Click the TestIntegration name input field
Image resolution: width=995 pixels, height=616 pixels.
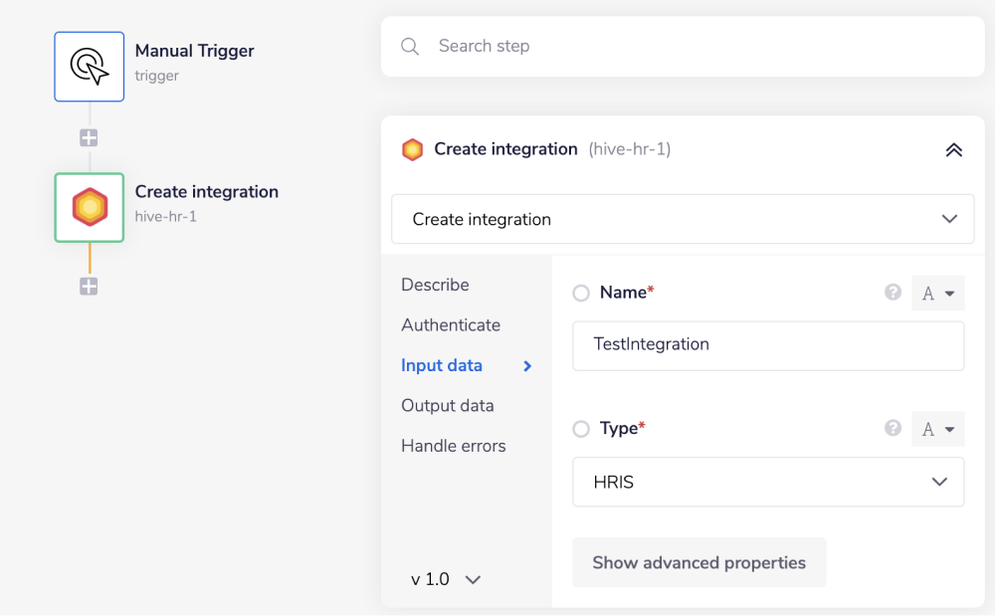pyautogui.click(x=768, y=345)
